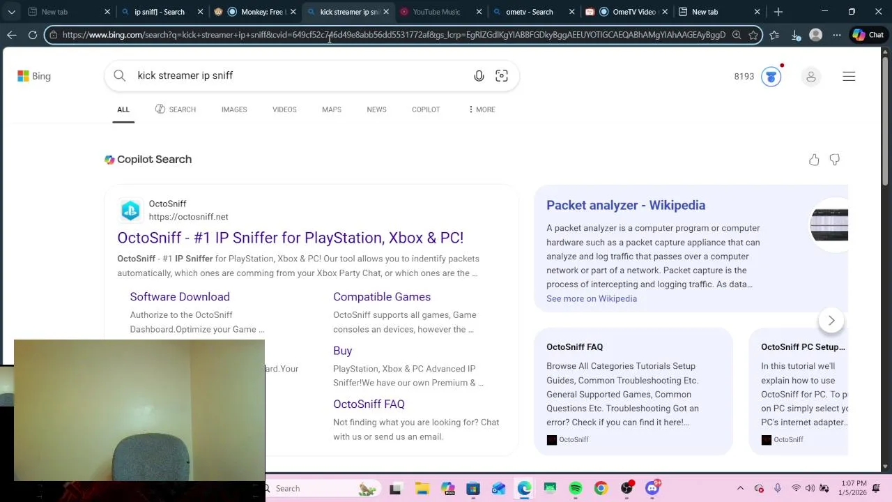
Task: Open OctoSniff FAQ sublink
Action: (369, 404)
